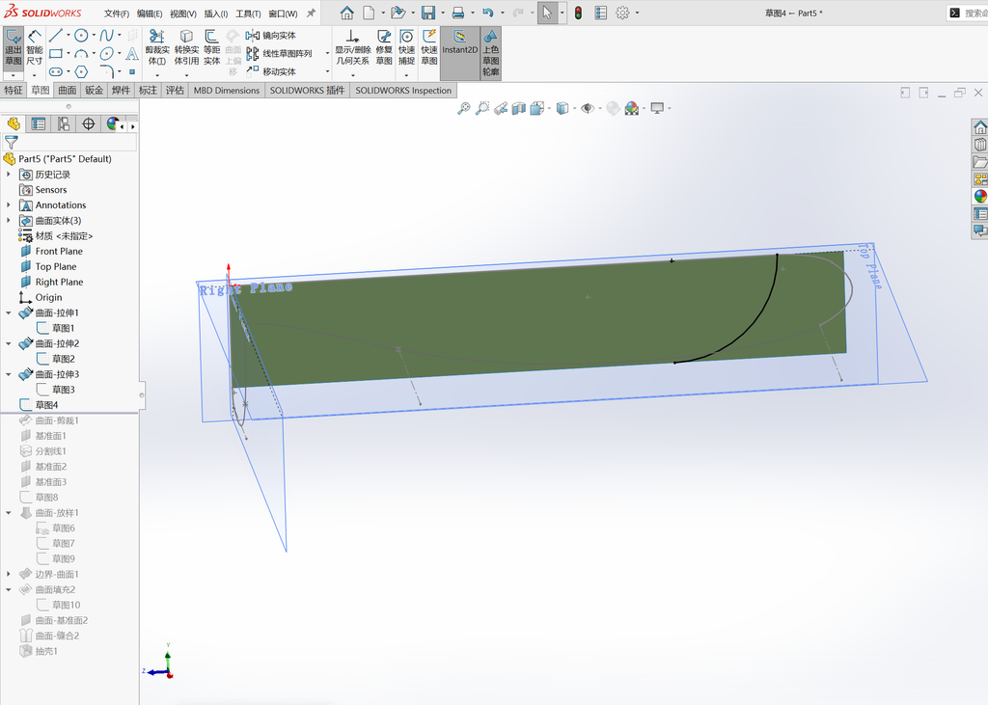Select the Arc sketch tool
The height and width of the screenshot is (705, 988).
81,54
